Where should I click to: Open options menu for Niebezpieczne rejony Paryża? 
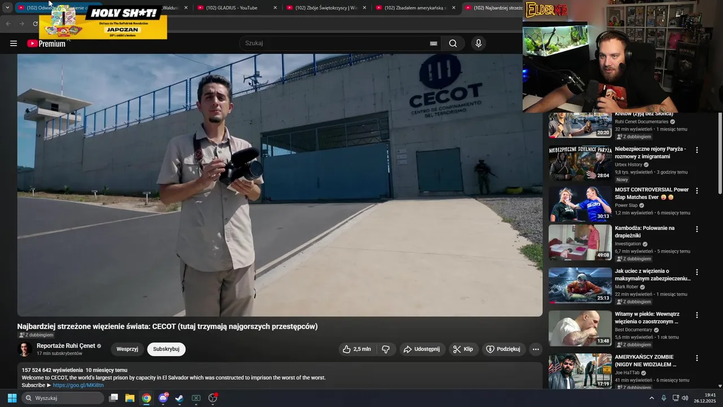click(696, 150)
